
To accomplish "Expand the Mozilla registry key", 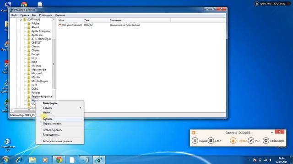I will pos(25,77).
